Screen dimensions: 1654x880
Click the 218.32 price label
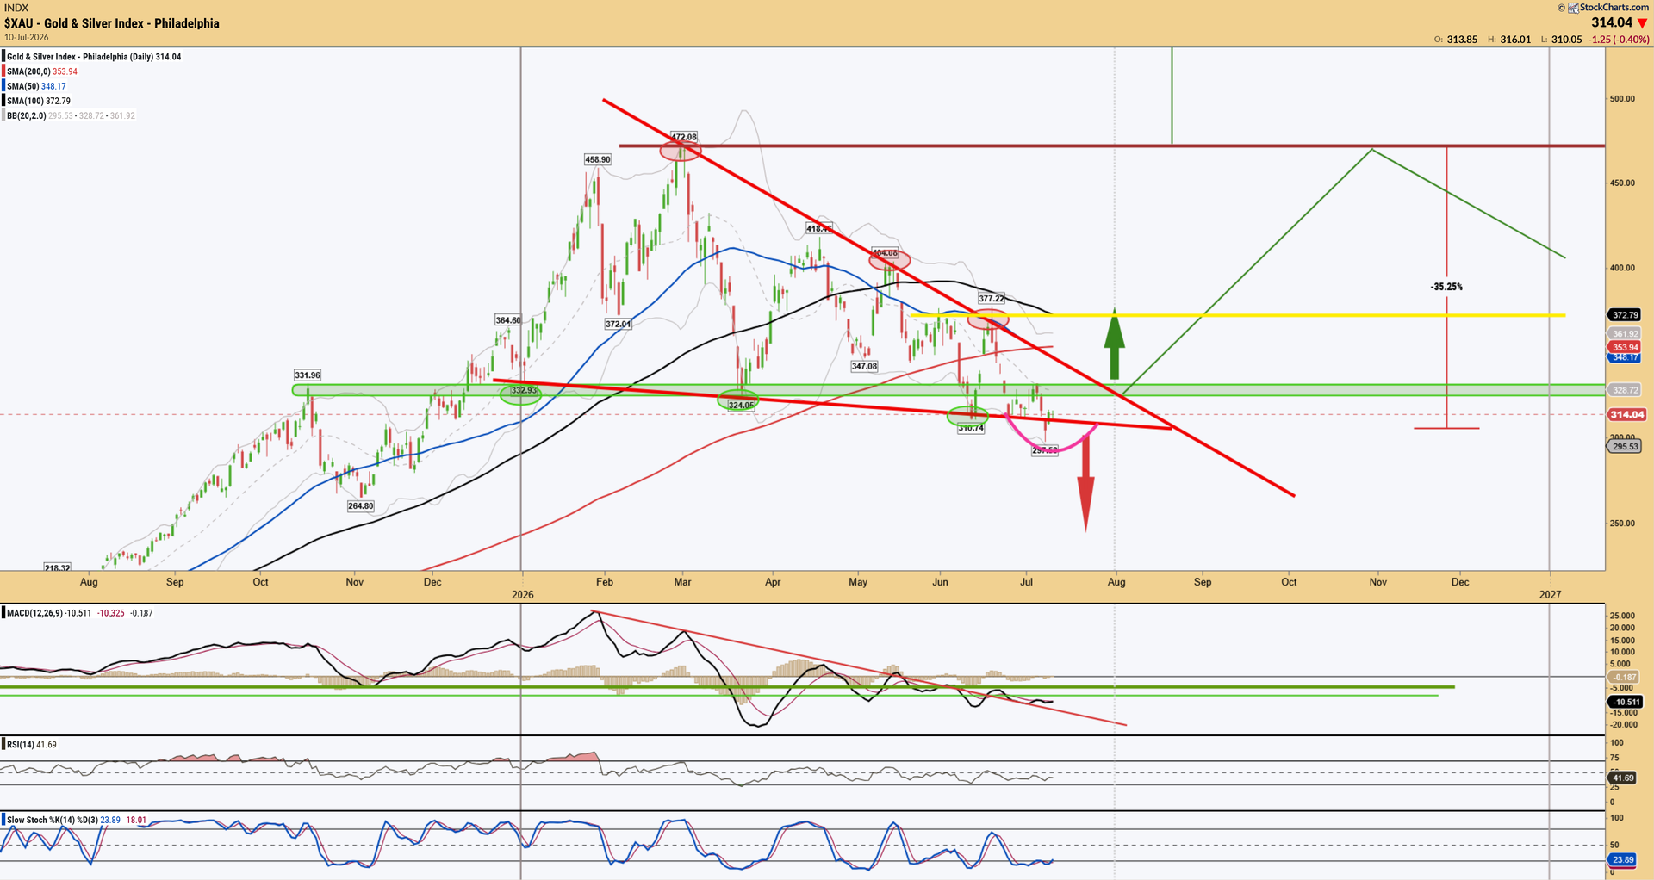(57, 568)
